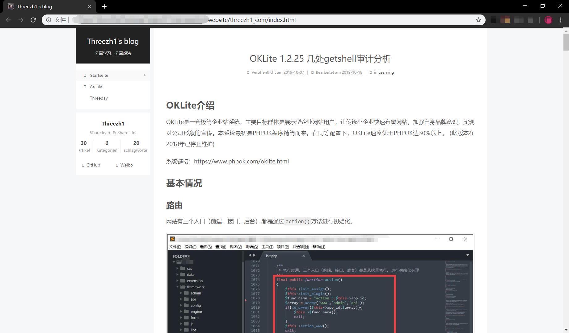Bookmark this page with the star icon
The width and height of the screenshot is (569, 333).
coord(478,20)
